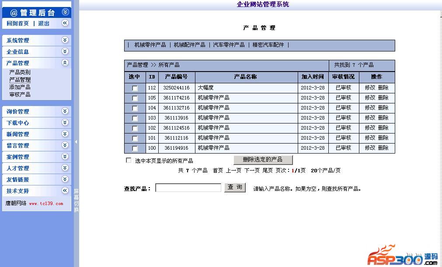Open 友情链接 menu
The image size is (442, 267).
pos(18,179)
